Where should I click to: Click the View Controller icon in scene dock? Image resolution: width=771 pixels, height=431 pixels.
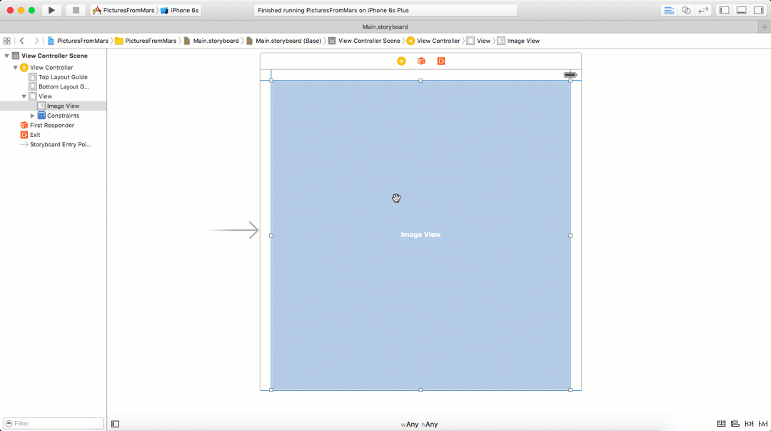(x=401, y=61)
